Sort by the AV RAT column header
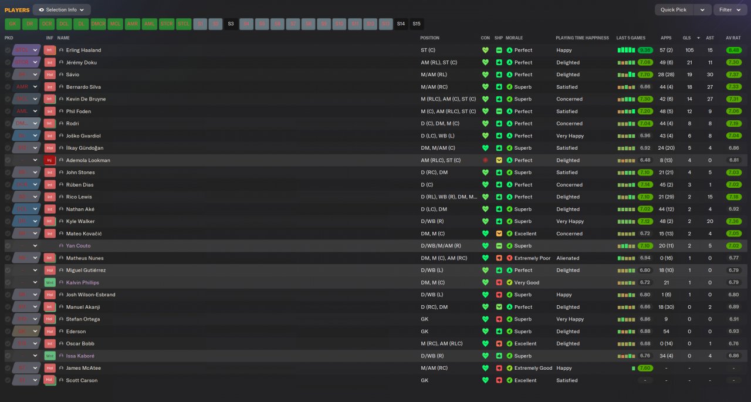The image size is (751, 402). pos(733,38)
